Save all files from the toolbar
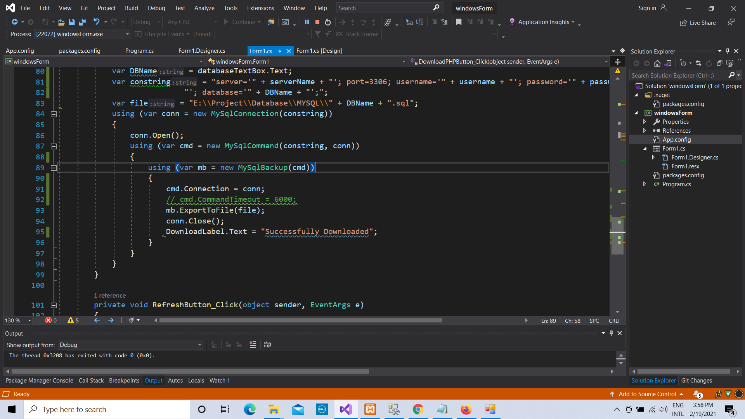This screenshot has height=419, width=745. click(82, 22)
